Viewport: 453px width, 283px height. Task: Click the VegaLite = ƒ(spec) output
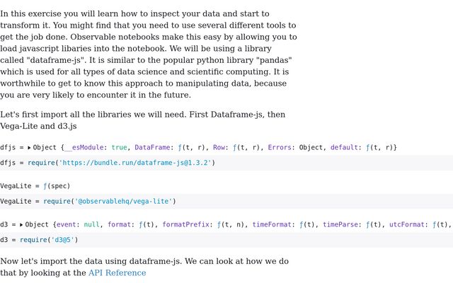[x=35, y=186]
